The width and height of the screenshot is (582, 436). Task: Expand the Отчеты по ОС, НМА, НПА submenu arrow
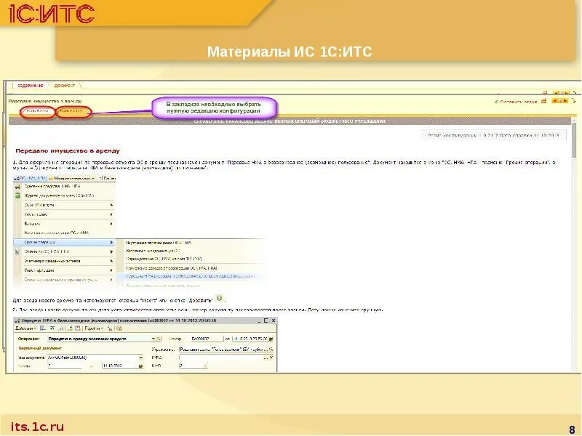pyautogui.click(x=111, y=251)
